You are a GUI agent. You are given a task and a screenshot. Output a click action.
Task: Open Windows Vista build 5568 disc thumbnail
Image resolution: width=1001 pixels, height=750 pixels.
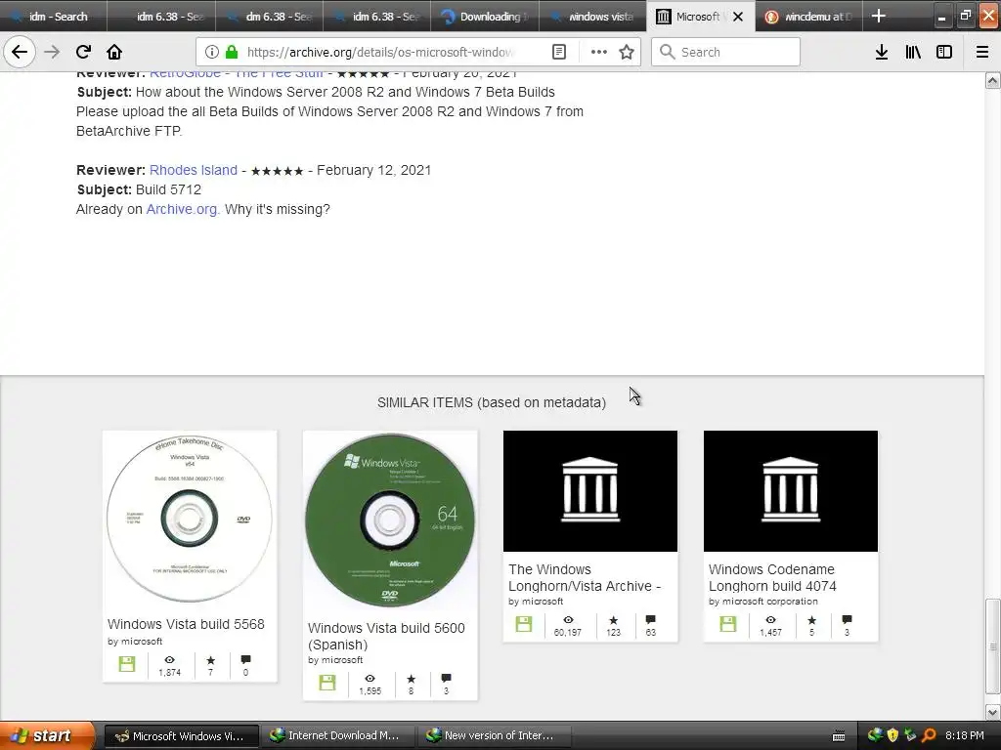190,519
